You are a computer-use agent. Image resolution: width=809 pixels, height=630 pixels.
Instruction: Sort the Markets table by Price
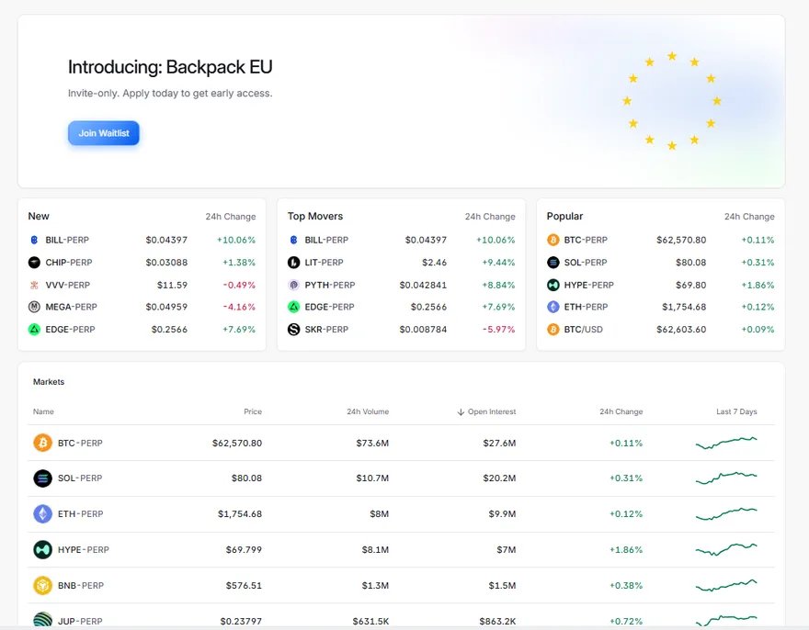coord(253,411)
